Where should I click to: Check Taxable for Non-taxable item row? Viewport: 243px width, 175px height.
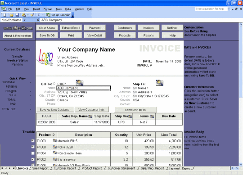point(33,153)
